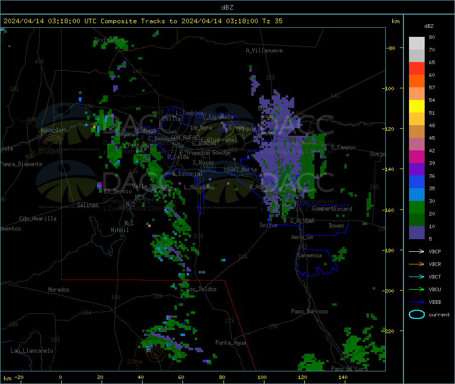
Task: Click the 'current' legend label
Action: [x=439, y=314]
